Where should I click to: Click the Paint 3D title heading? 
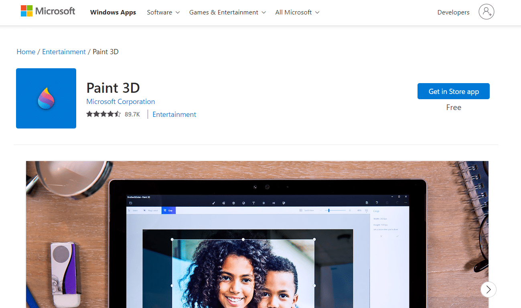(113, 88)
